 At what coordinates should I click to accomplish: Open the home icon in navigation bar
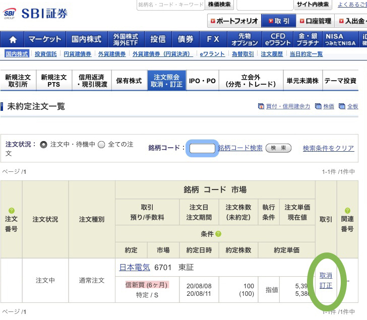click(x=13, y=39)
